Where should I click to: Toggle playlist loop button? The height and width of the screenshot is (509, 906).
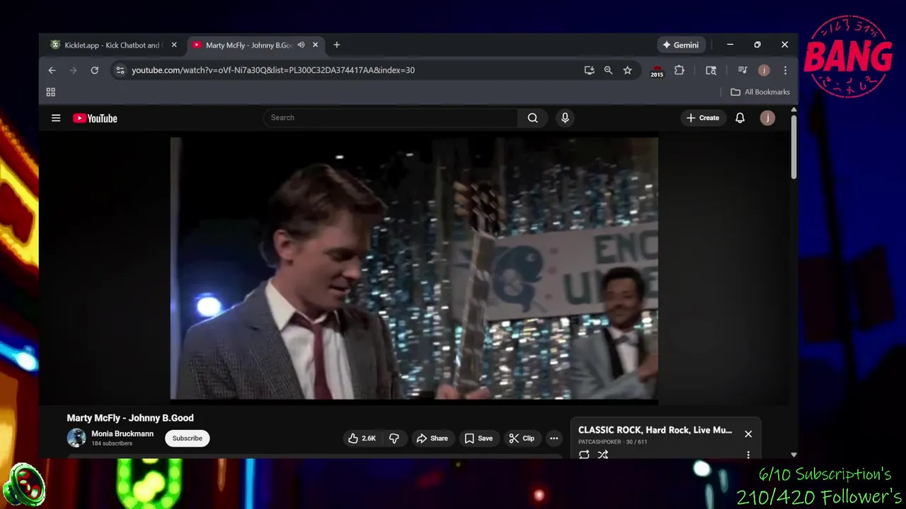pyautogui.click(x=584, y=455)
